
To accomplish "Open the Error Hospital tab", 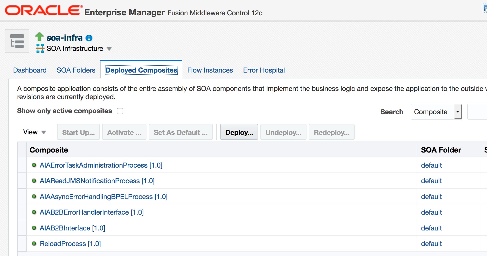I will (x=264, y=70).
